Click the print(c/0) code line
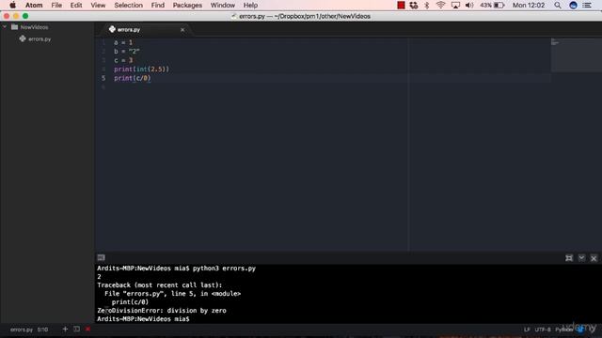 [x=133, y=78]
